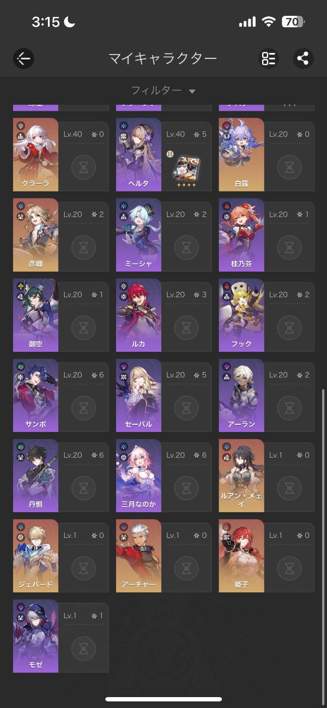The width and height of the screenshot is (327, 708).
Task: Select 彦卿 character portrait
Action: point(35,235)
